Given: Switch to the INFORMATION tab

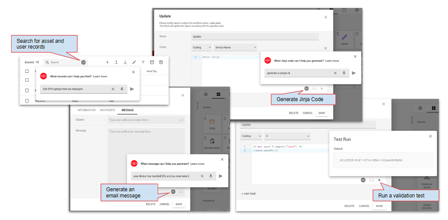Looking at the screenshot, I should 86,110.
